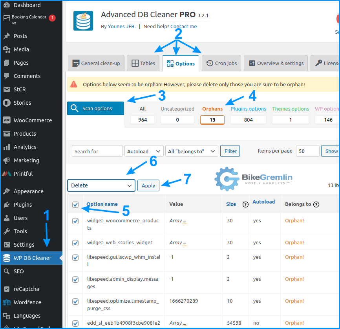Switch to the General clean-up tab
The width and height of the screenshot is (340, 329).
(x=96, y=63)
